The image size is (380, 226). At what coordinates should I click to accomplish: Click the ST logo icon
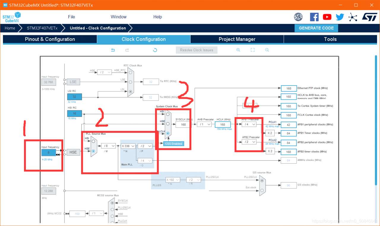(x=370, y=17)
